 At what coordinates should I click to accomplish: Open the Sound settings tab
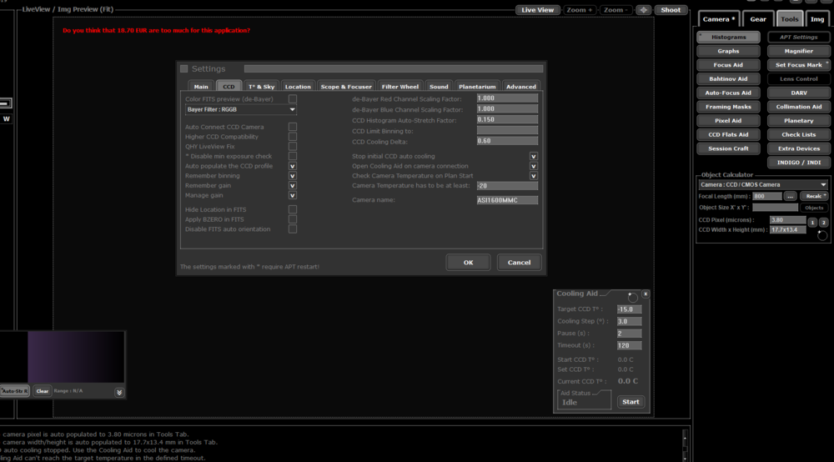[x=439, y=87]
